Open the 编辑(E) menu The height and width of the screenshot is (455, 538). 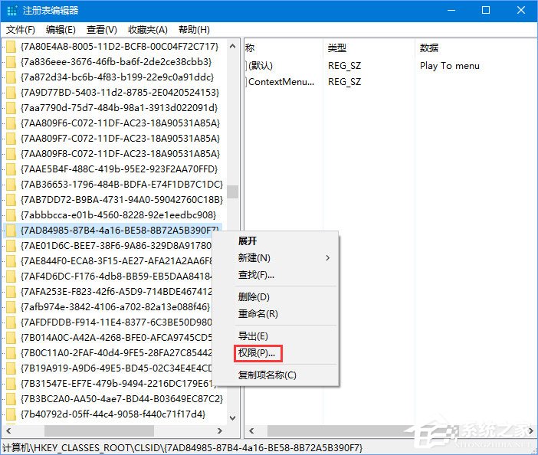61,30
